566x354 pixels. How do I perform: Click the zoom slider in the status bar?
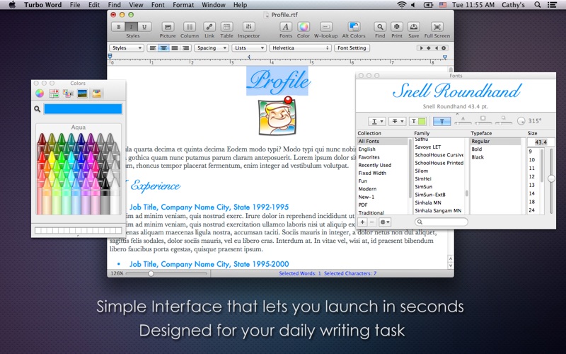click(166, 274)
